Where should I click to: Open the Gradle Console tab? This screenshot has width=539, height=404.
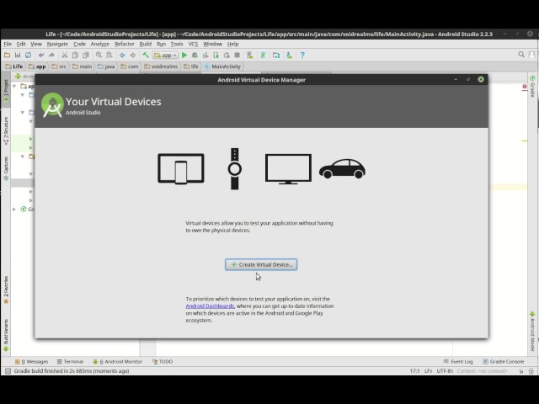click(504, 361)
